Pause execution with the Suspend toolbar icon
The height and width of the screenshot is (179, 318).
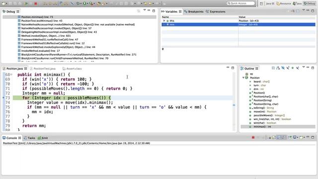[x=31, y=3]
